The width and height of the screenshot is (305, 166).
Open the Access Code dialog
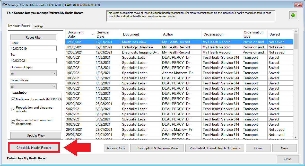pos(116,148)
